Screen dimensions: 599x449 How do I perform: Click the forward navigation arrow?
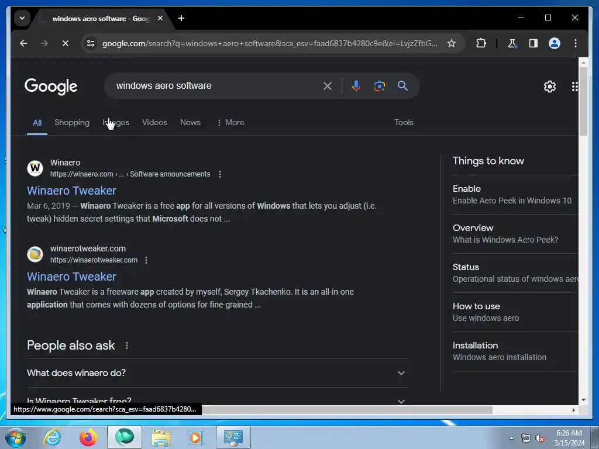(x=44, y=43)
